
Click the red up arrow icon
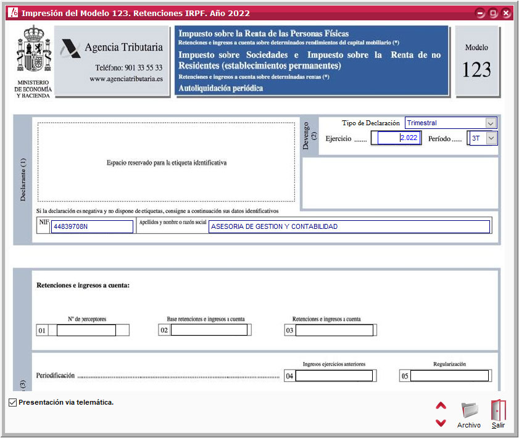tap(441, 406)
